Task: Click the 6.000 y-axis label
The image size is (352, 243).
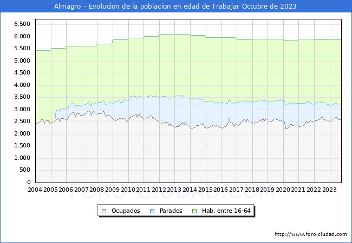Action: point(22,36)
